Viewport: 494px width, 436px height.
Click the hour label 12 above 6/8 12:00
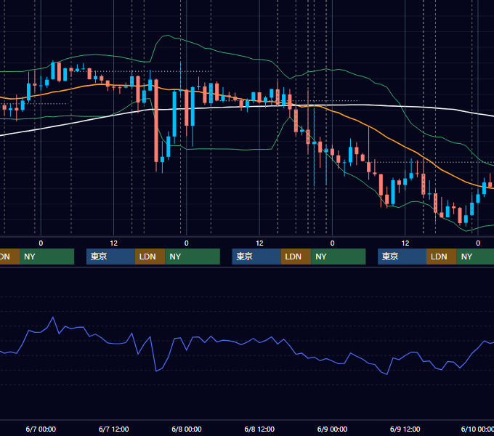[259, 243]
